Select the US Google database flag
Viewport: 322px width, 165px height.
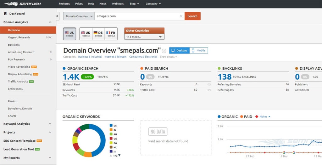coord(69,34)
